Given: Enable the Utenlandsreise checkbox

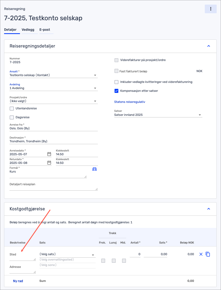Looking at the screenshot, I should (12, 109).
